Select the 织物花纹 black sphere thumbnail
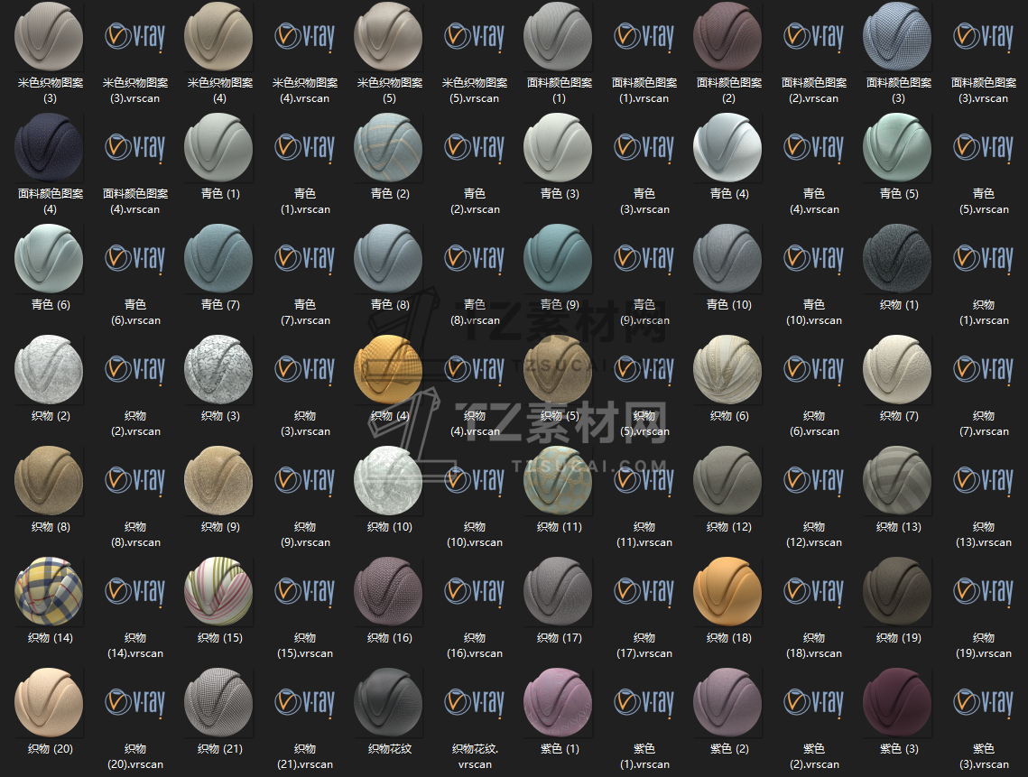 [389, 702]
